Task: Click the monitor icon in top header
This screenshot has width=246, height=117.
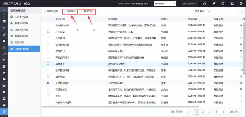Action: (232, 4)
